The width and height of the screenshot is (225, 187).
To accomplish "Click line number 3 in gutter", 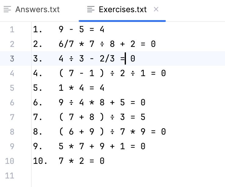I will (12, 59).
